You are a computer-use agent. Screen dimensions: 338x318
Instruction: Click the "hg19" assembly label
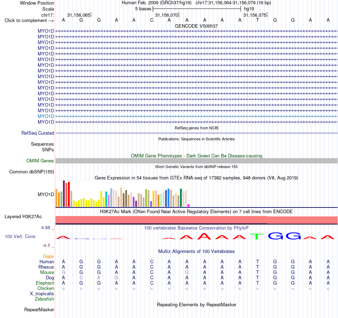(x=249, y=9)
